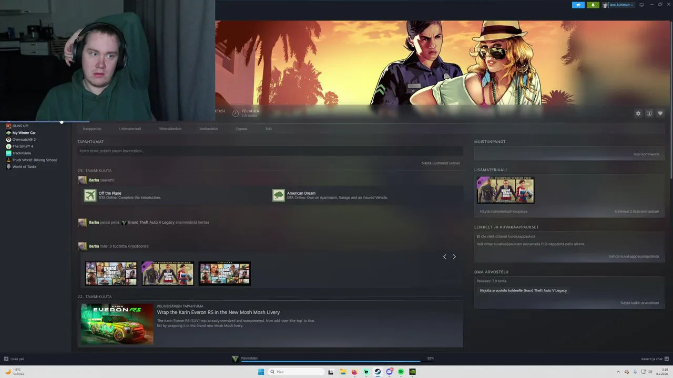Open Windows Start button
The width and height of the screenshot is (673, 378).
point(261,372)
